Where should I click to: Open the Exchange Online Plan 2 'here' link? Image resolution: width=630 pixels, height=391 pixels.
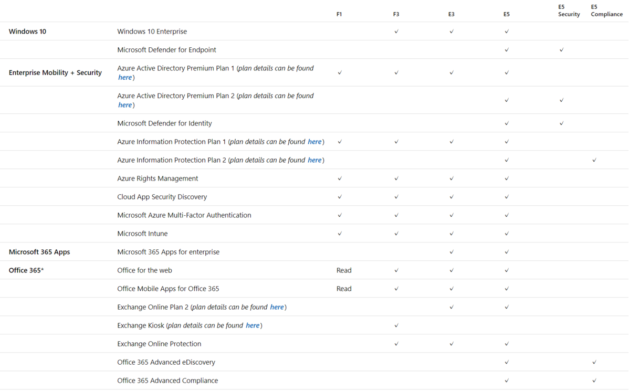tap(277, 307)
